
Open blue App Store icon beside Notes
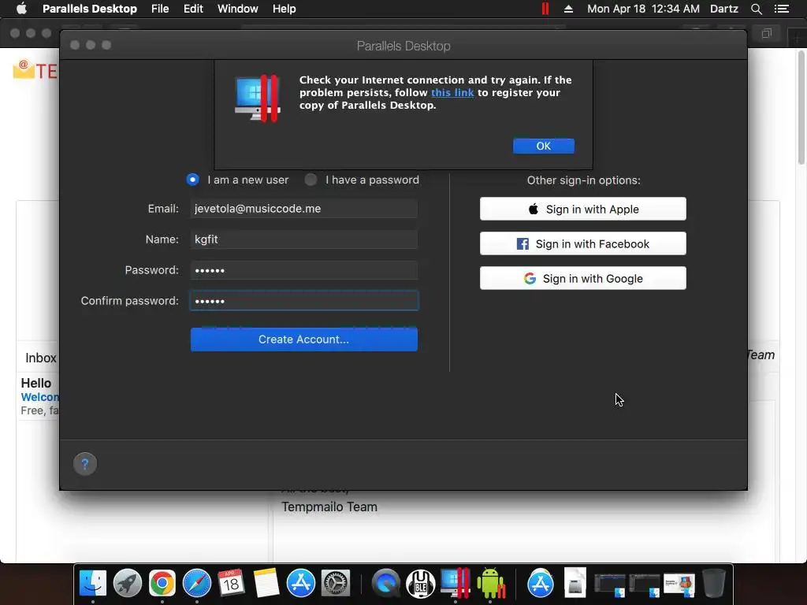(x=300, y=584)
